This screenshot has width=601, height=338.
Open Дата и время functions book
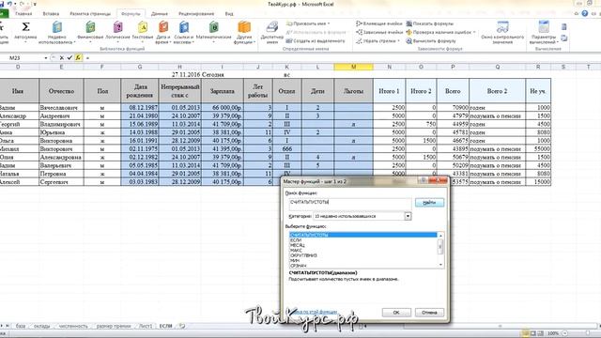click(163, 32)
